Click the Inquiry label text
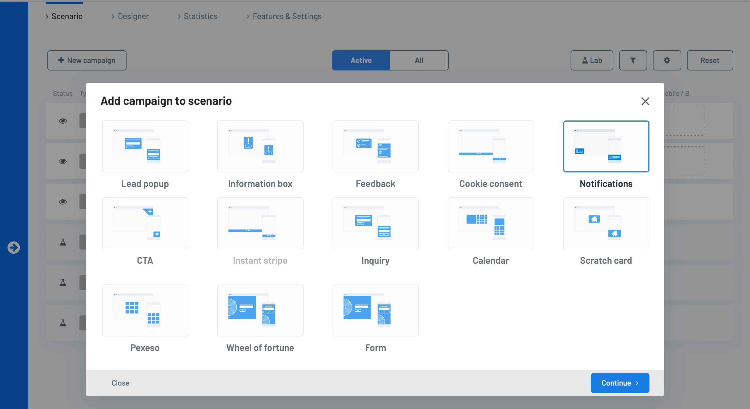Viewport: 750px width, 409px height. click(376, 261)
